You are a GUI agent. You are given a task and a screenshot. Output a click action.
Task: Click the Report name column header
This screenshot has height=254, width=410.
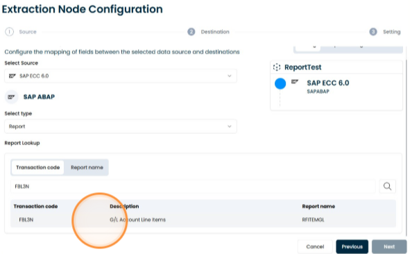click(x=318, y=206)
